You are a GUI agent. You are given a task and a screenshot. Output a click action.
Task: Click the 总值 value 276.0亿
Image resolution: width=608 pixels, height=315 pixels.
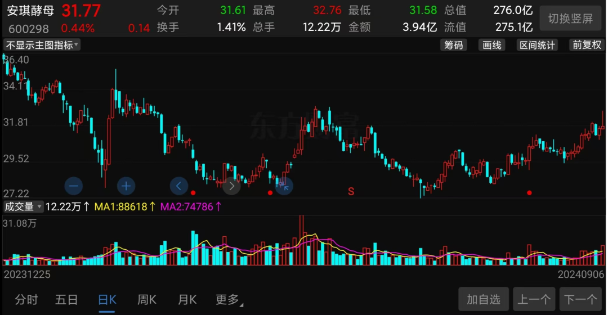[x=513, y=10]
